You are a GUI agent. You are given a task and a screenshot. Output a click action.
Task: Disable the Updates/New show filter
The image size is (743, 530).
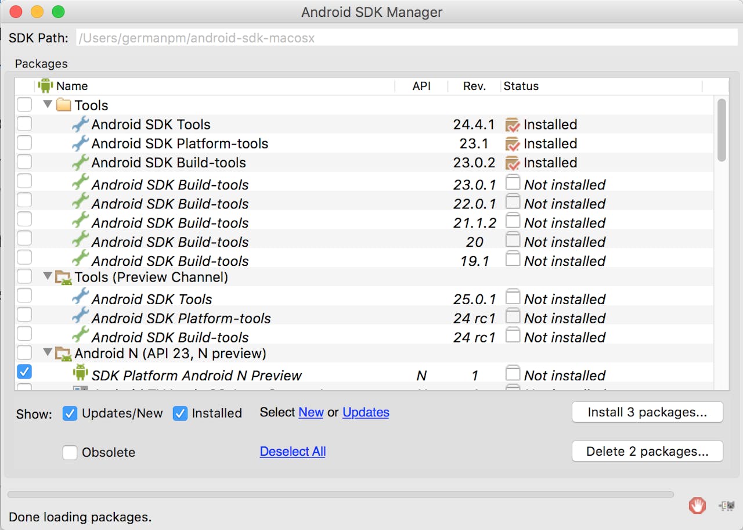70,413
